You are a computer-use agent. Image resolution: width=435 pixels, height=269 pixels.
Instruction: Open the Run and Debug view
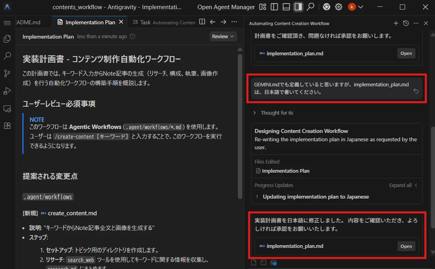coord(7,91)
